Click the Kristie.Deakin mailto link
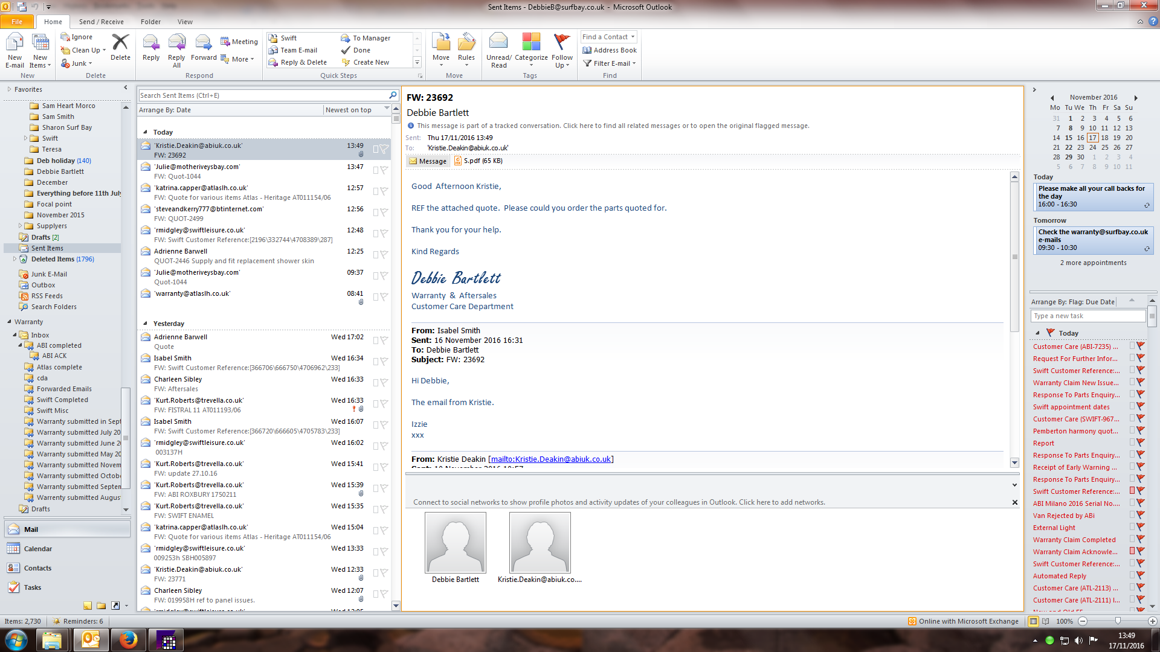The image size is (1160, 652). coord(550,459)
